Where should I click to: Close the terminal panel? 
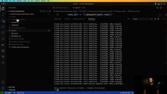click(x=164, y=19)
